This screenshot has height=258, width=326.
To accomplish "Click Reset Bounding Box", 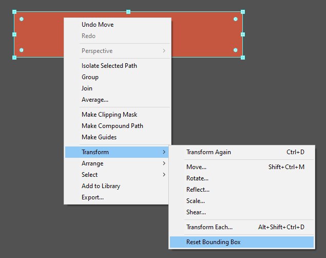I will coord(242,242).
